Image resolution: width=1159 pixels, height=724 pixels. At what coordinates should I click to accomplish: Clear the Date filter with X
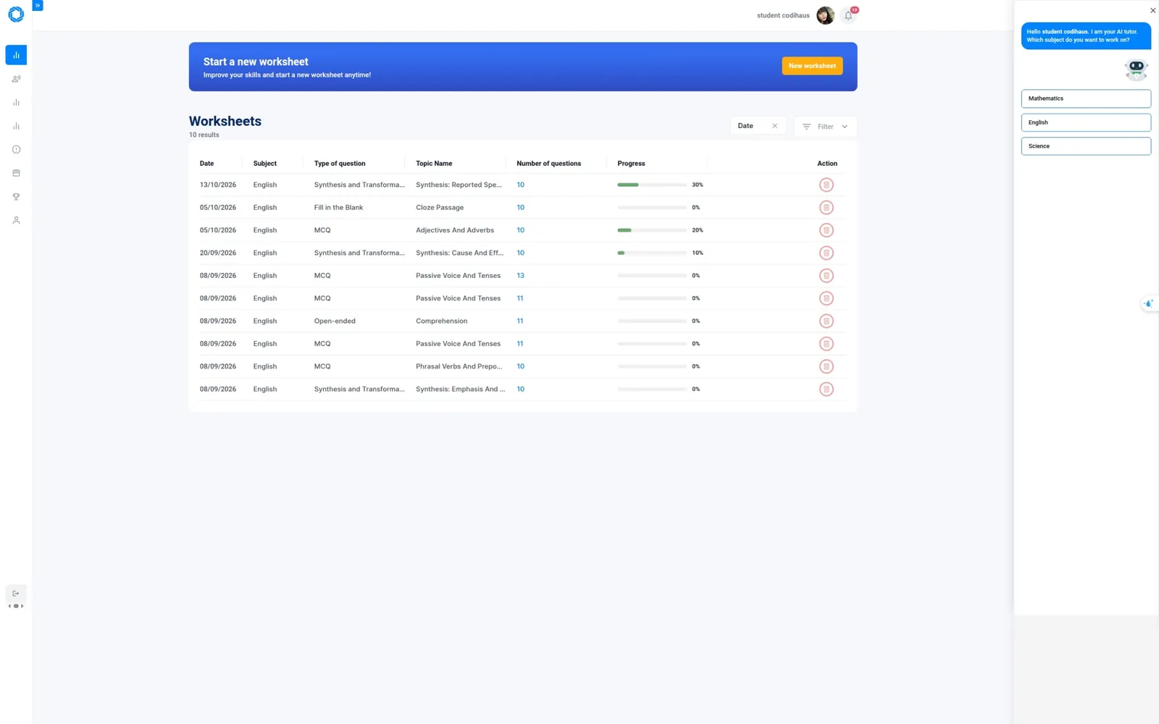[774, 126]
